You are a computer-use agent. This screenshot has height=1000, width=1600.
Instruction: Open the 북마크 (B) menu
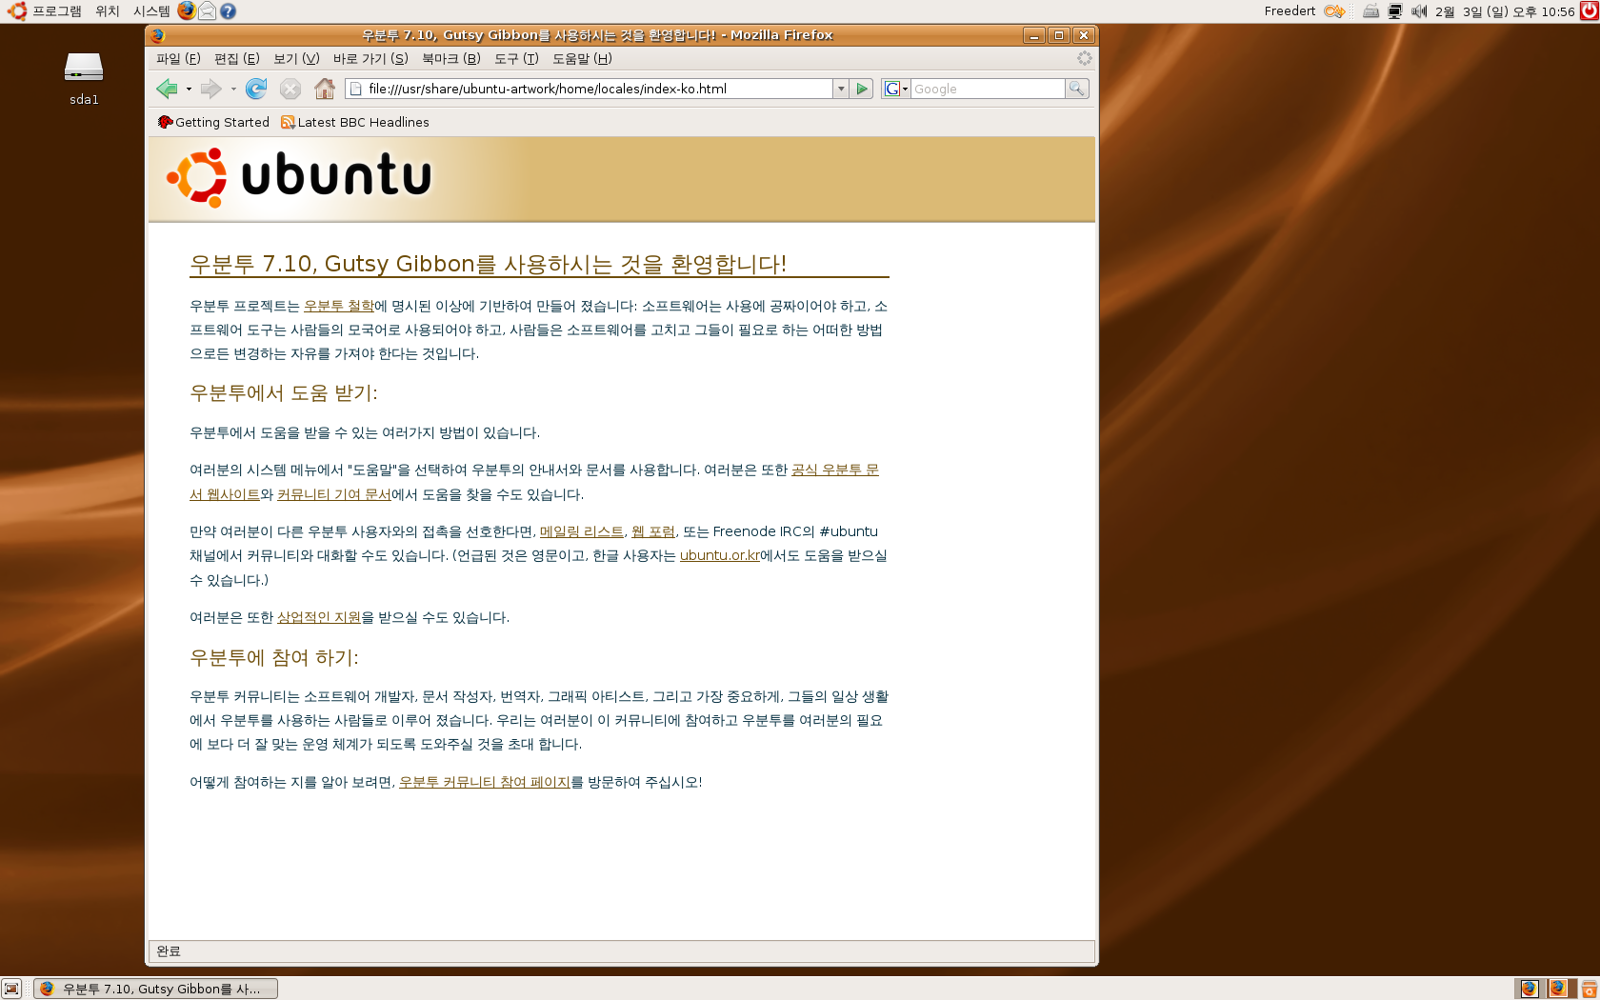tap(451, 58)
